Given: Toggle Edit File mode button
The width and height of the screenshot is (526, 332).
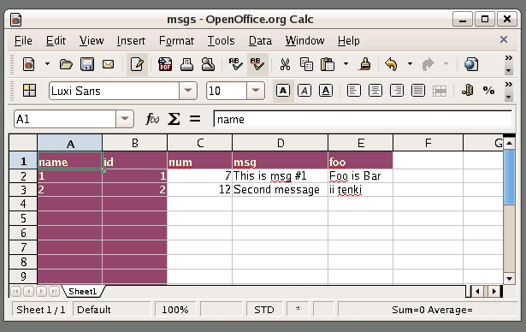Looking at the screenshot, I should [137, 64].
